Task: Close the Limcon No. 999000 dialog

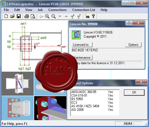Action: pyautogui.click(x=138, y=23)
